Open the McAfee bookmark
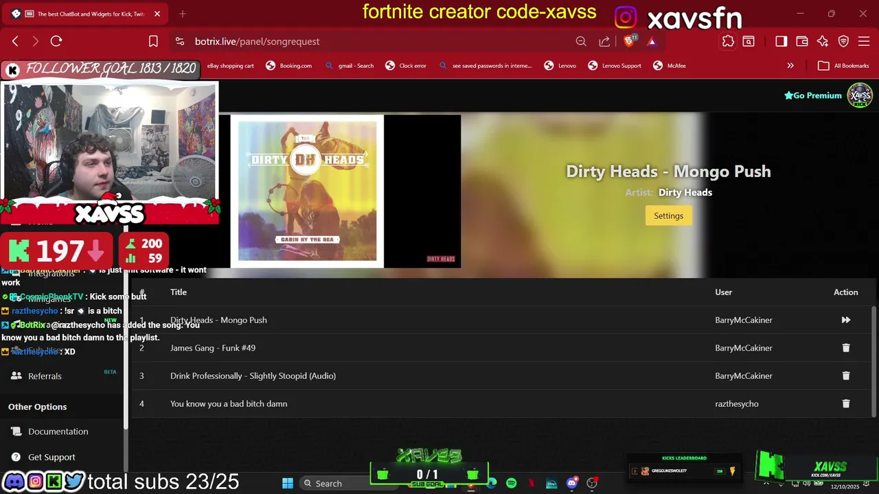This screenshot has height=494, width=879. pos(670,66)
